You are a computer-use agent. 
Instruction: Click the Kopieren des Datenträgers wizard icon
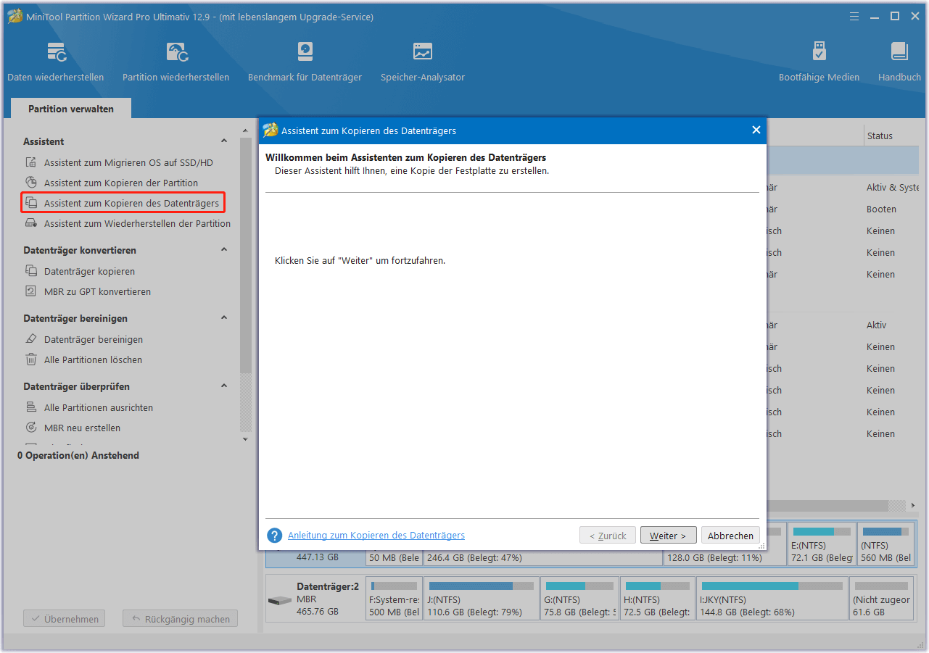[30, 203]
